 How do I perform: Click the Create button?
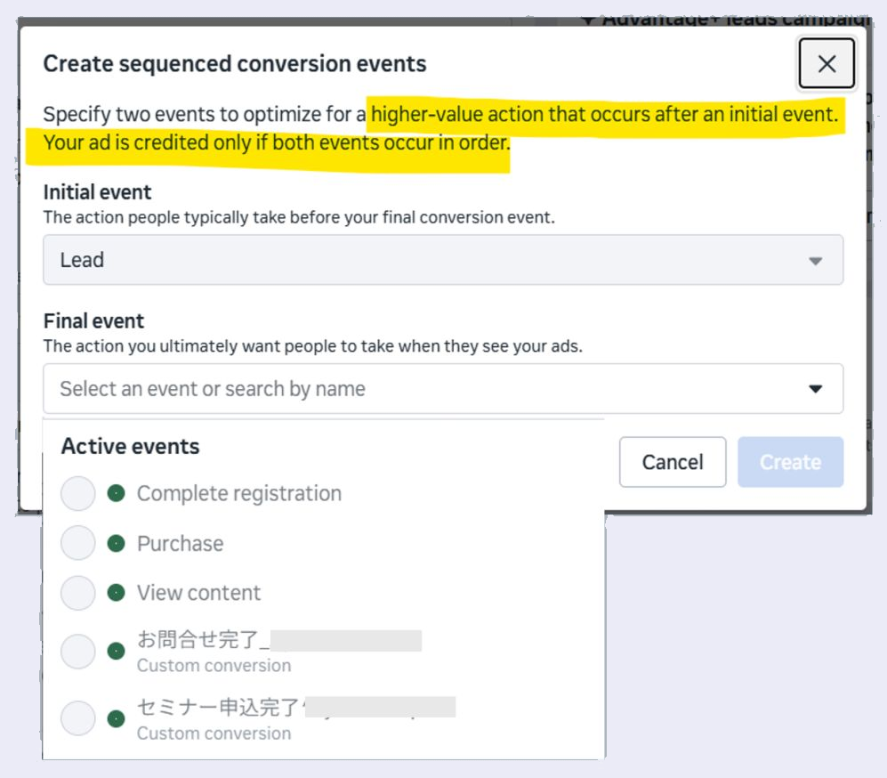pyautogui.click(x=790, y=462)
